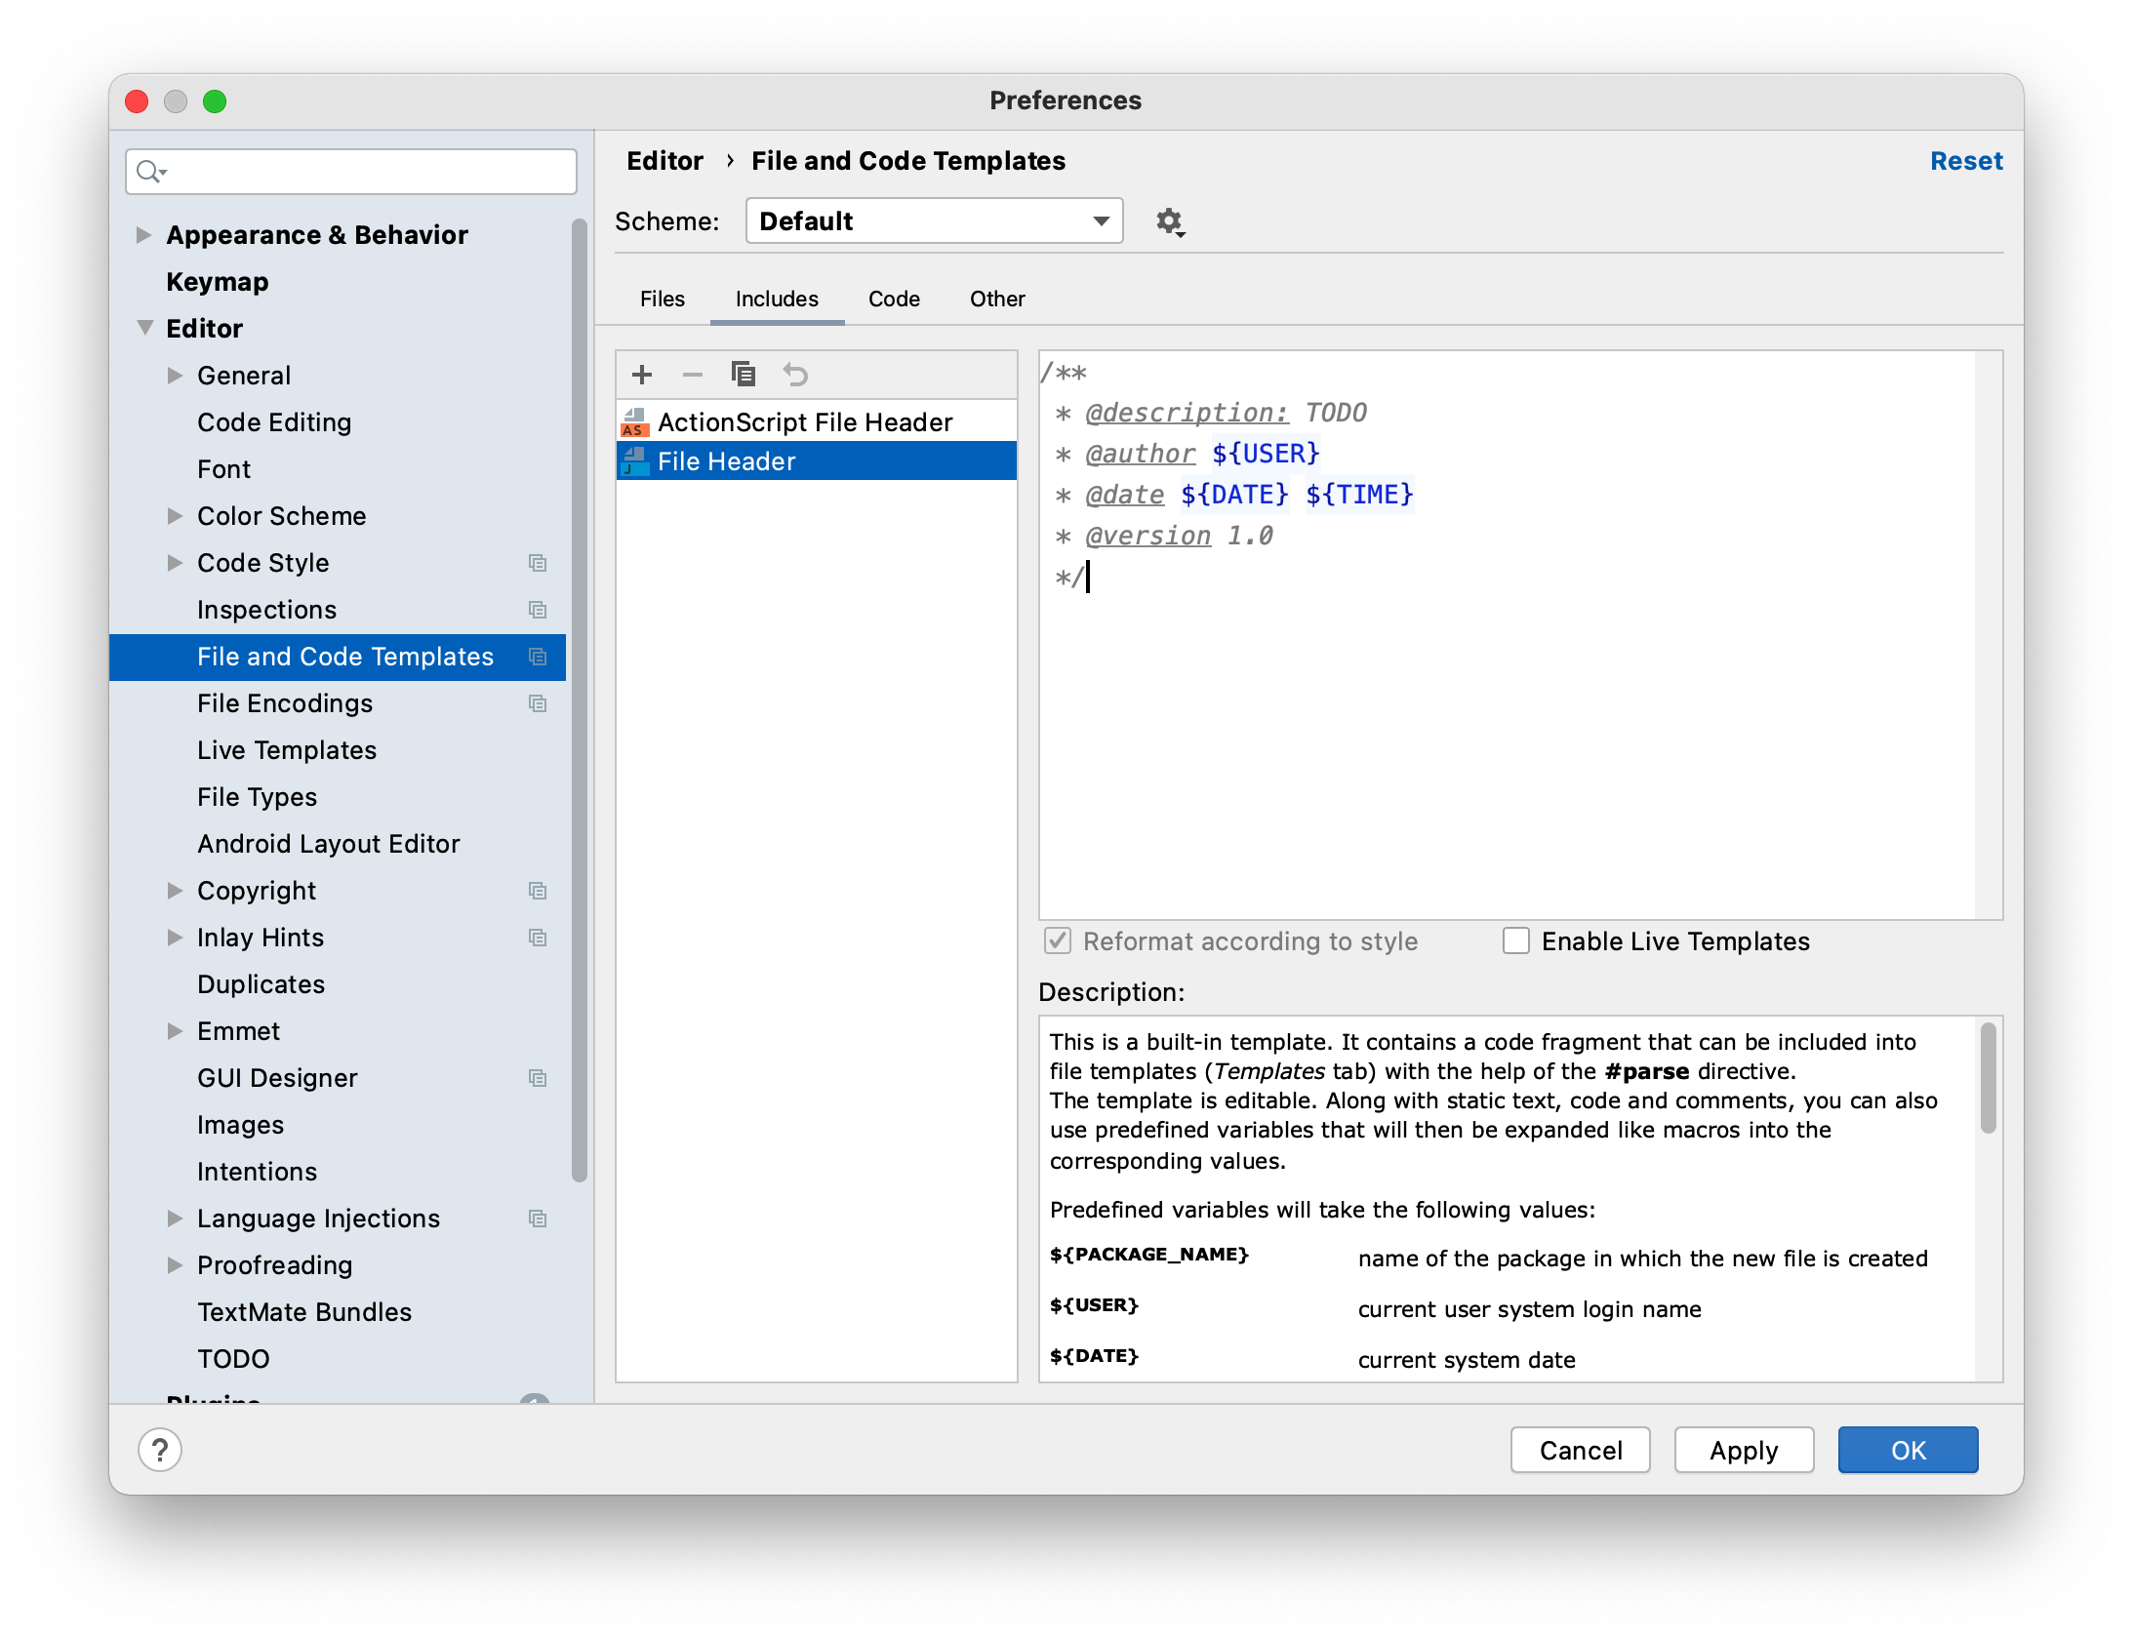Viewport: 2133px width, 1639px height.
Task: Click the remove template minus icon
Action: click(693, 375)
